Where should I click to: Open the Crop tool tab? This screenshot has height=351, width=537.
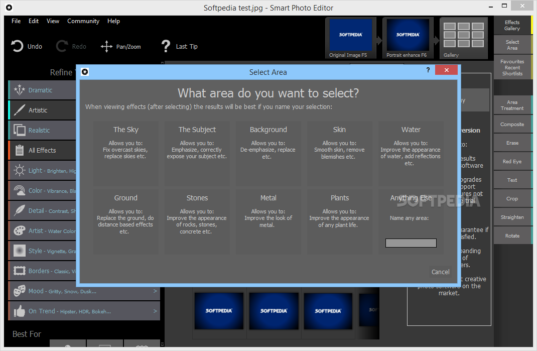coord(512,198)
